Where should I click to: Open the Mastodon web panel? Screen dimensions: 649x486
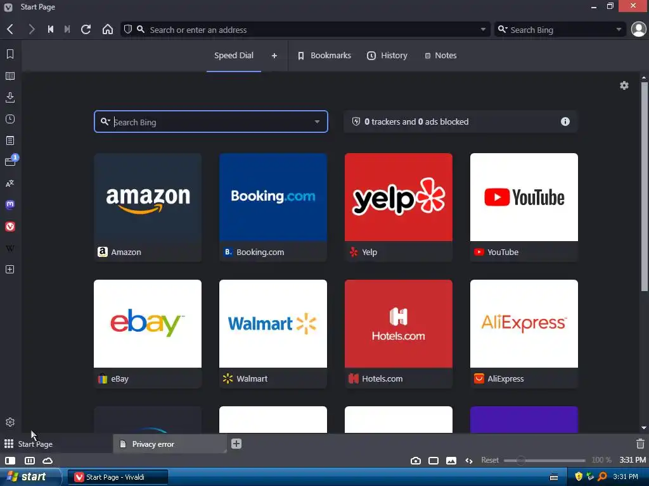click(x=10, y=204)
